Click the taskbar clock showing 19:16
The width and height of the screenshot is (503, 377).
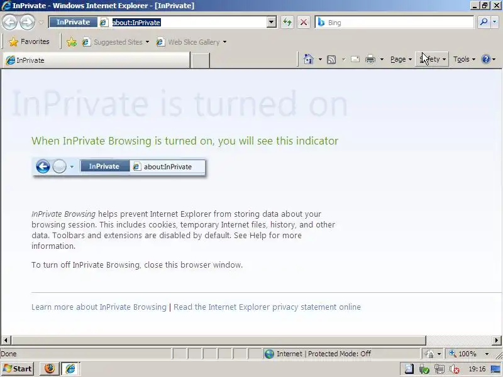pos(477,369)
